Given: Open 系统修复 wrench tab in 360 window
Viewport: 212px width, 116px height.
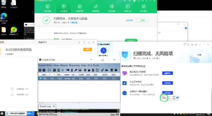Looking at the screenshot, I should tap(96, 8).
